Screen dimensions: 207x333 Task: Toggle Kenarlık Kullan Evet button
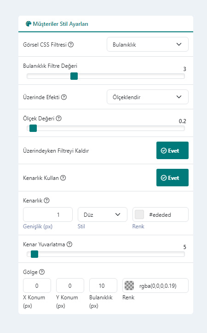pos(172,178)
